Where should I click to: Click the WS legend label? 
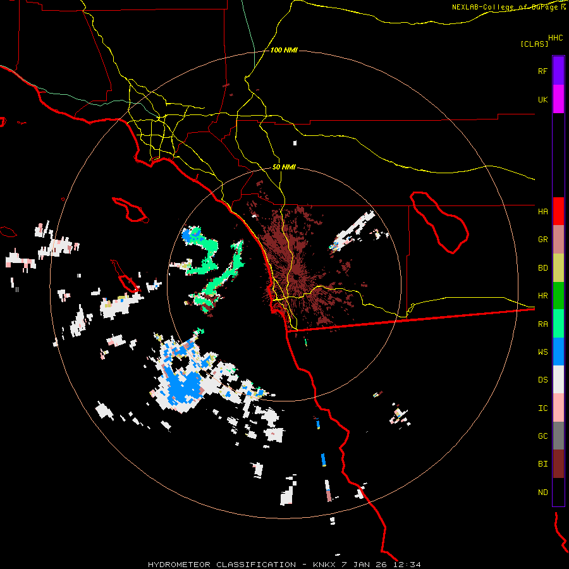point(542,352)
